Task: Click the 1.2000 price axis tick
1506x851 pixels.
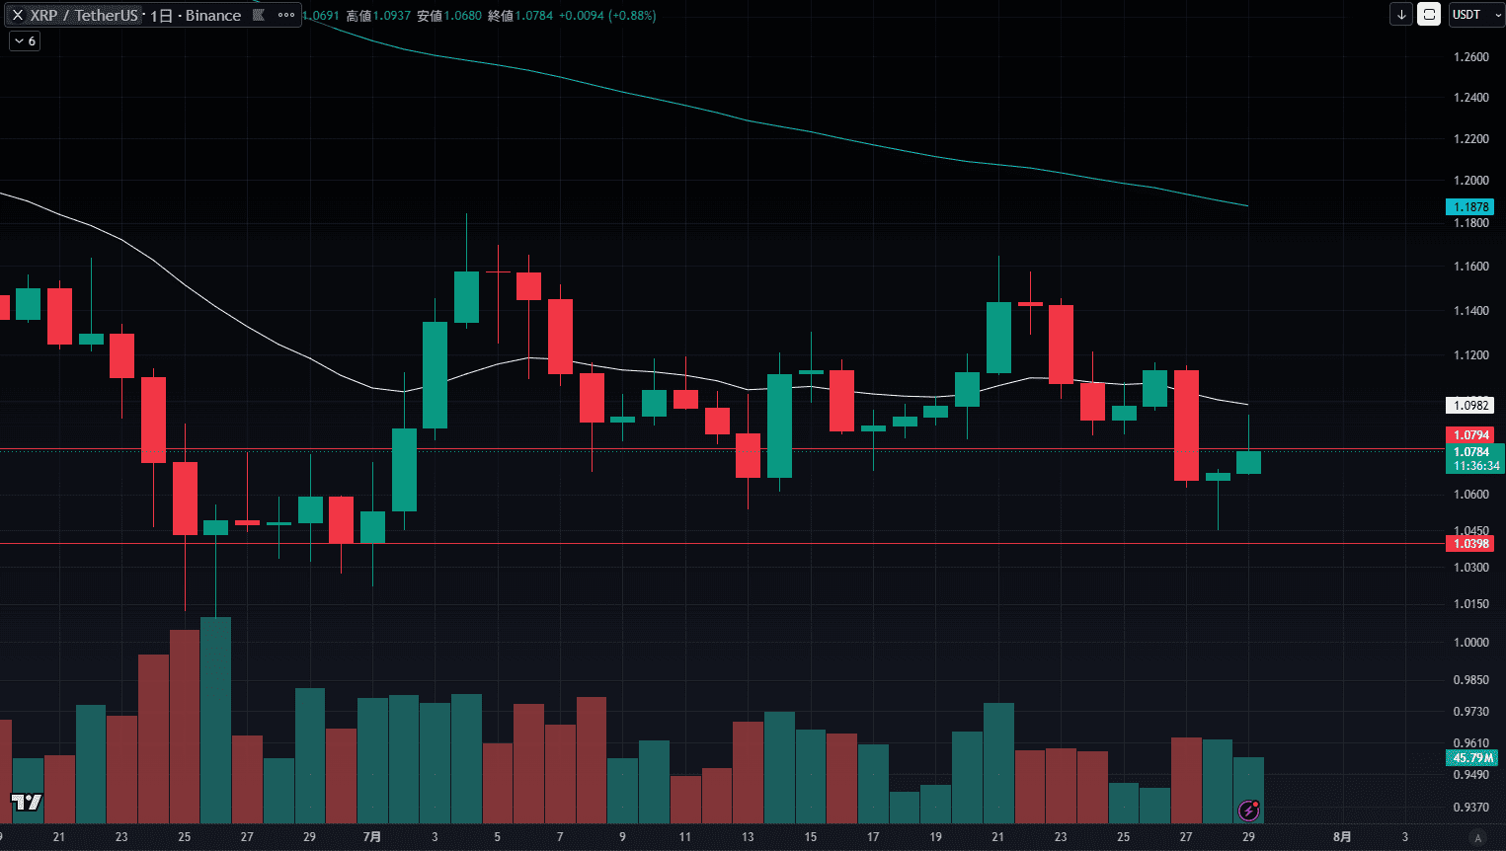Action: click(x=1471, y=181)
